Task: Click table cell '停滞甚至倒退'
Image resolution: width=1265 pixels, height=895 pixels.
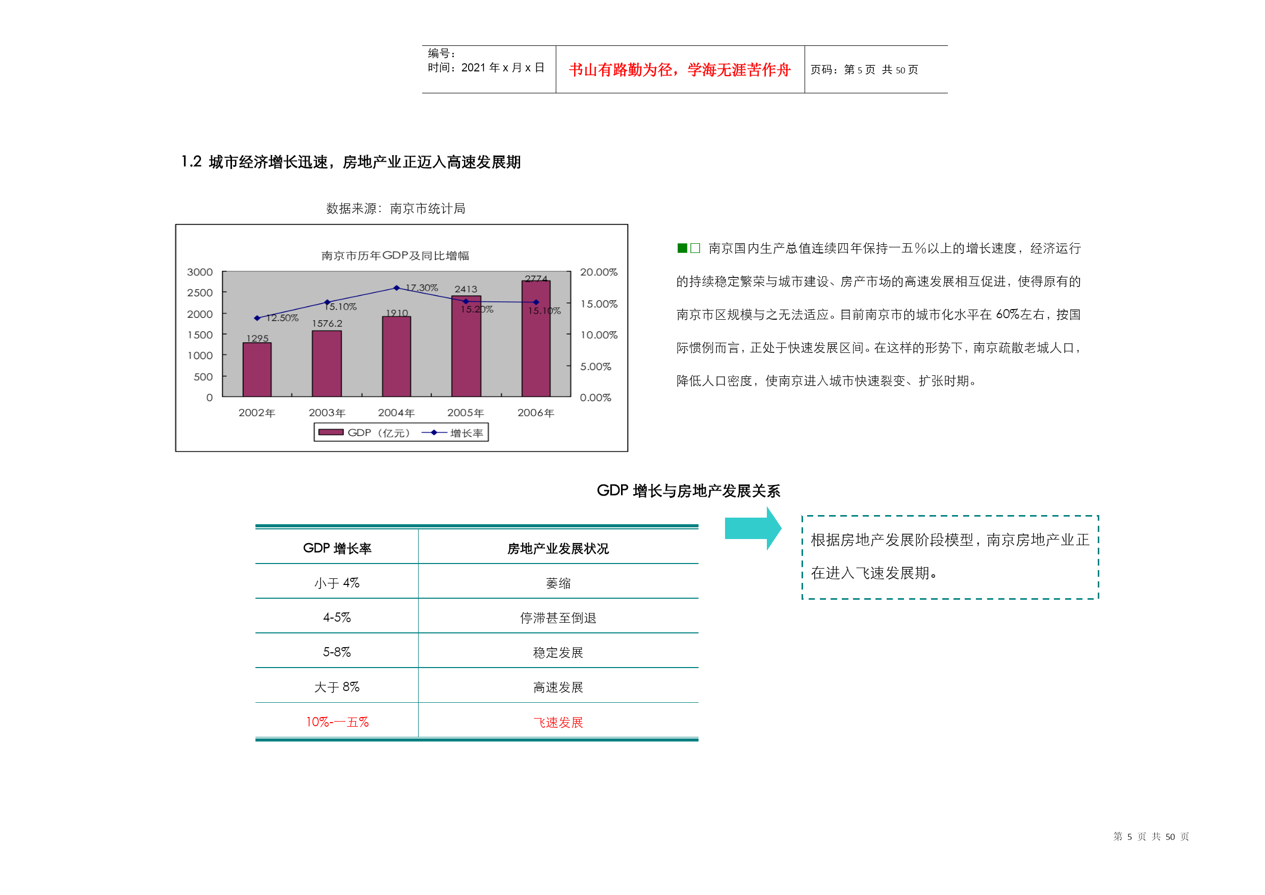Action: [x=558, y=618]
